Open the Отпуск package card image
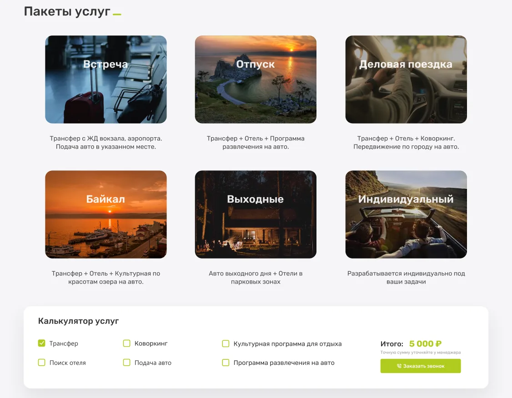The image size is (512, 398). (256, 79)
